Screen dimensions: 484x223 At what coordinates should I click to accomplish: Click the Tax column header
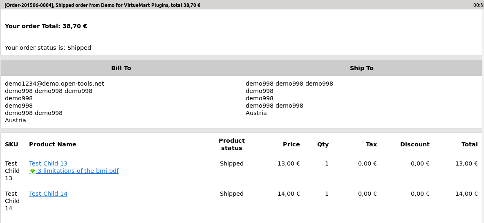point(371,144)
